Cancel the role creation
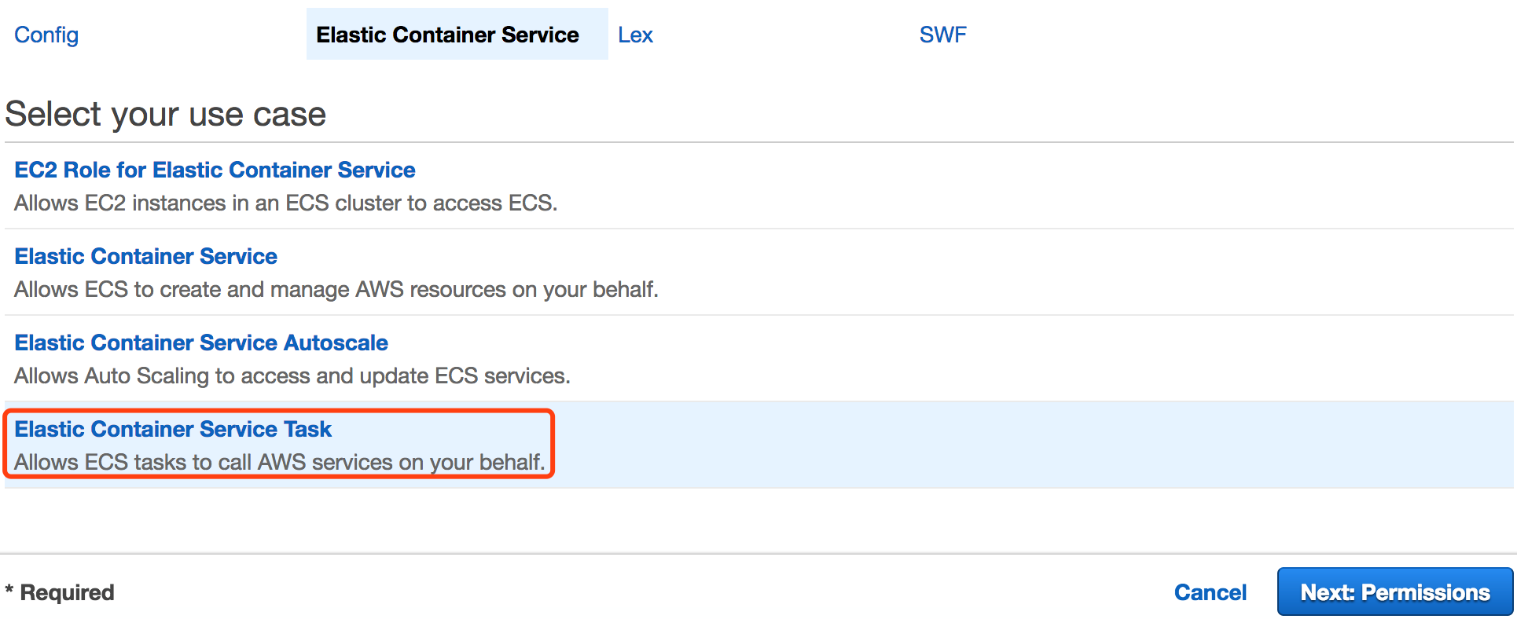The height and width of the screenshot is (619, 1517). click(x=1210, y=592)
